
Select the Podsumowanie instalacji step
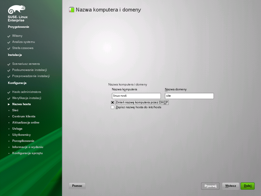pyautogui.click(x=30, y=70)
